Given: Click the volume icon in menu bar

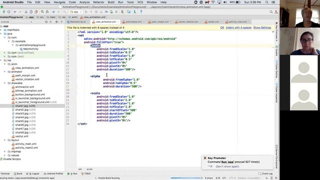Looking at the screenshot, I should click(225, 2).
